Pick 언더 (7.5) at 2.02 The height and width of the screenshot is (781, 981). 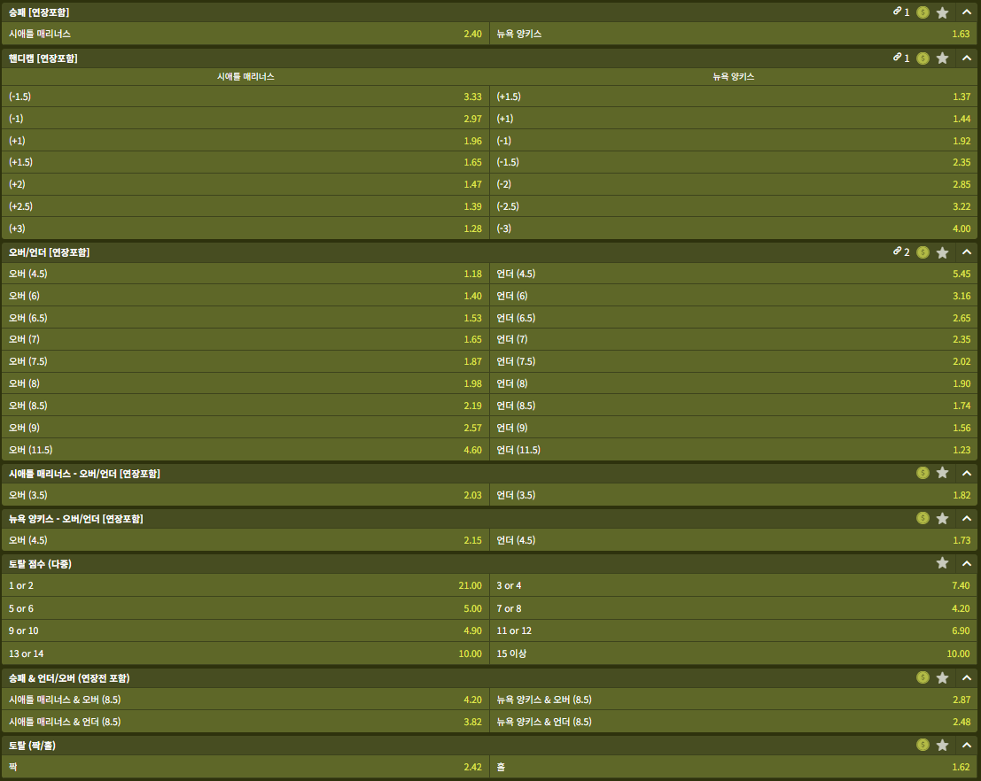click(x=734, y=361)
